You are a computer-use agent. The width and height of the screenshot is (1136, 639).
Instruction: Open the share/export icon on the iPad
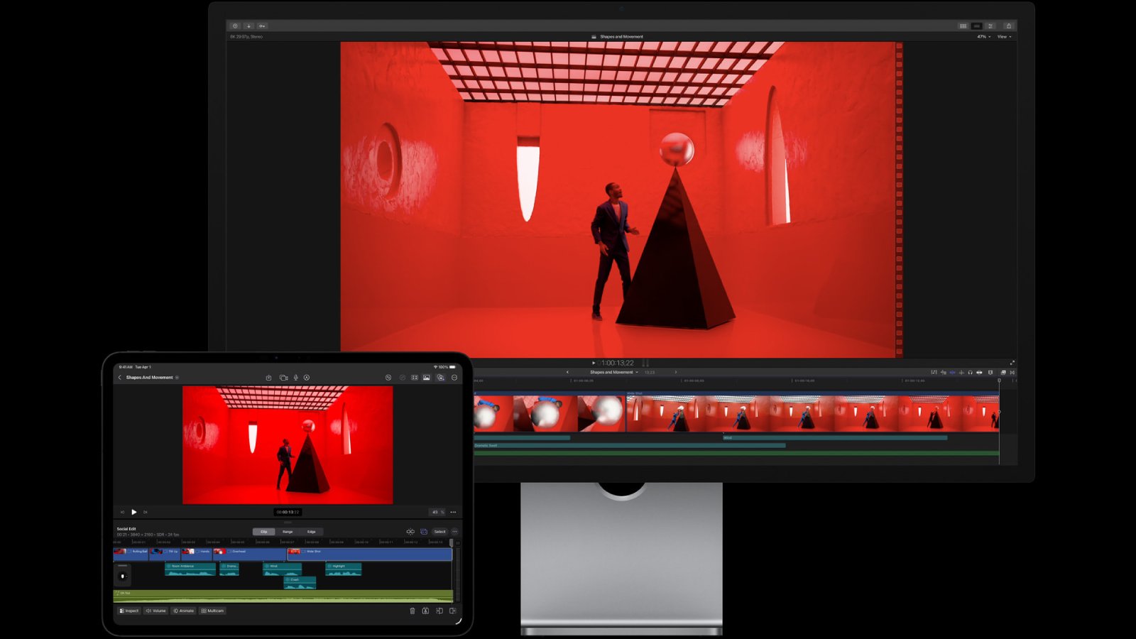click(x=268, y=377)
